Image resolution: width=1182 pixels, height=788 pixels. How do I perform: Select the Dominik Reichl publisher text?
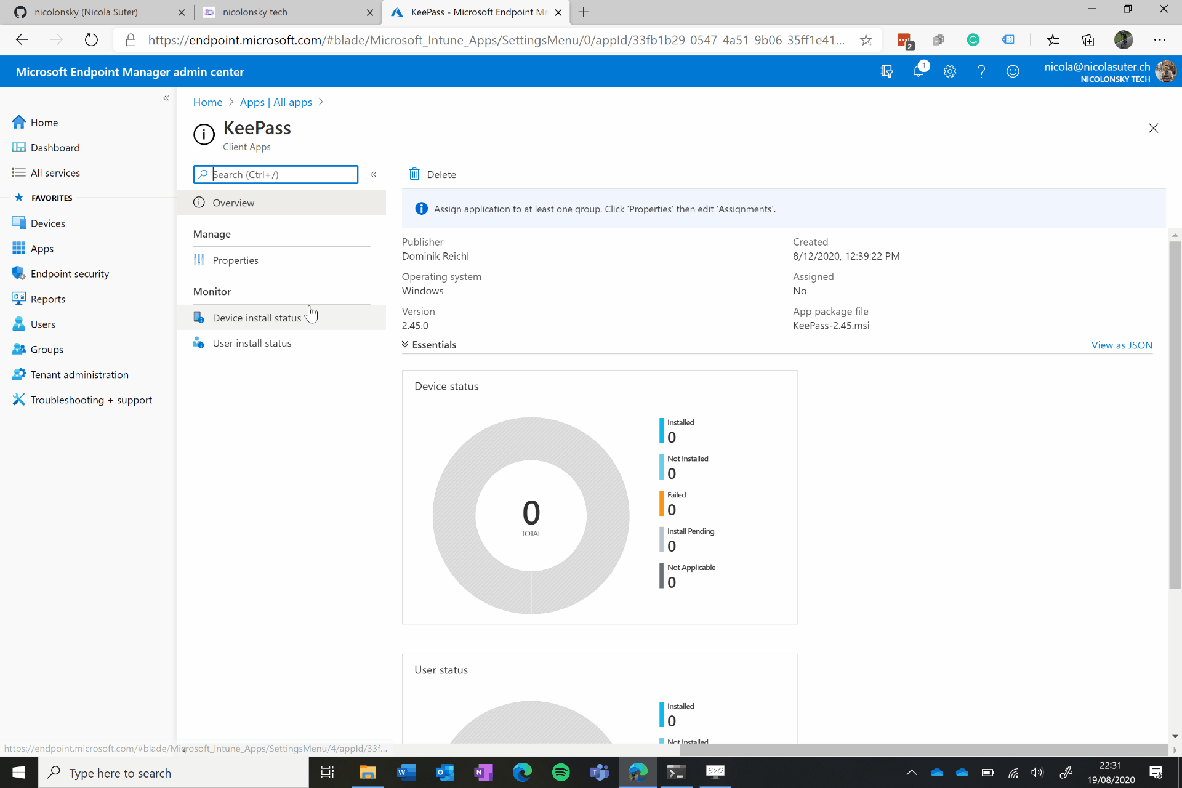point(435,256)
